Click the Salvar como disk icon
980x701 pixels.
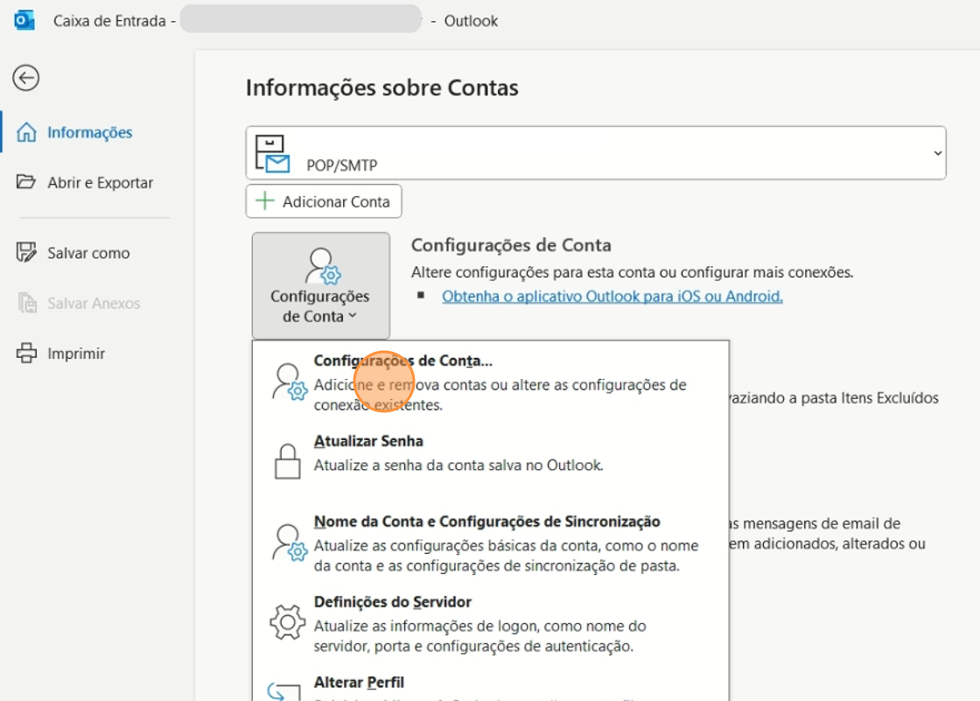pos(27,253)
